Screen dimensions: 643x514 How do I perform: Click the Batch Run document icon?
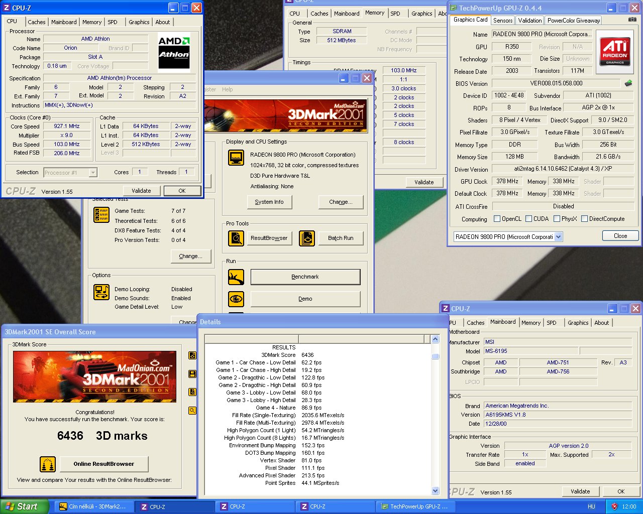(x=307, y=238)
